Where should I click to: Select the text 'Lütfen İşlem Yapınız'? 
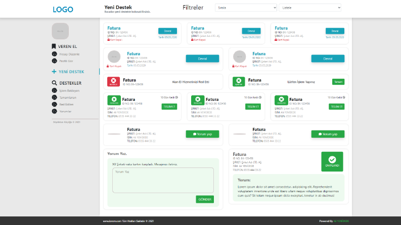(x=301, y=82)
